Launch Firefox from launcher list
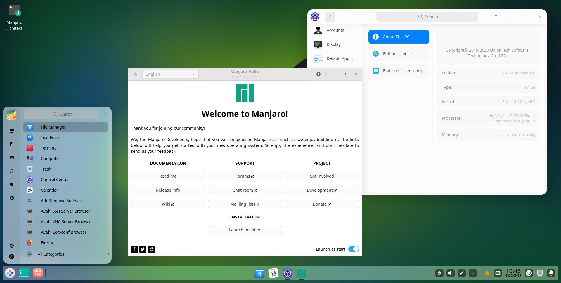 pos(65,243)
